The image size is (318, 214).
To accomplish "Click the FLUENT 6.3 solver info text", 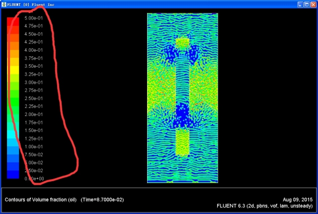I will pyautogui.click(x=264, y=206).
